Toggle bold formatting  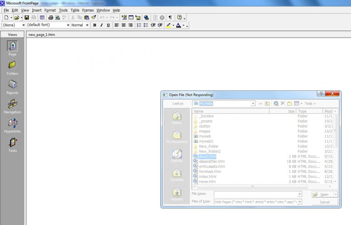95,25
